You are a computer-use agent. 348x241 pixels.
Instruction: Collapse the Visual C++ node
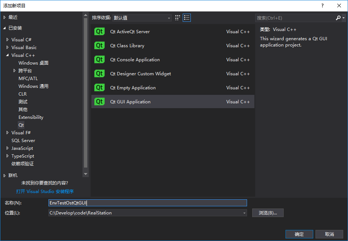[7, 55]
